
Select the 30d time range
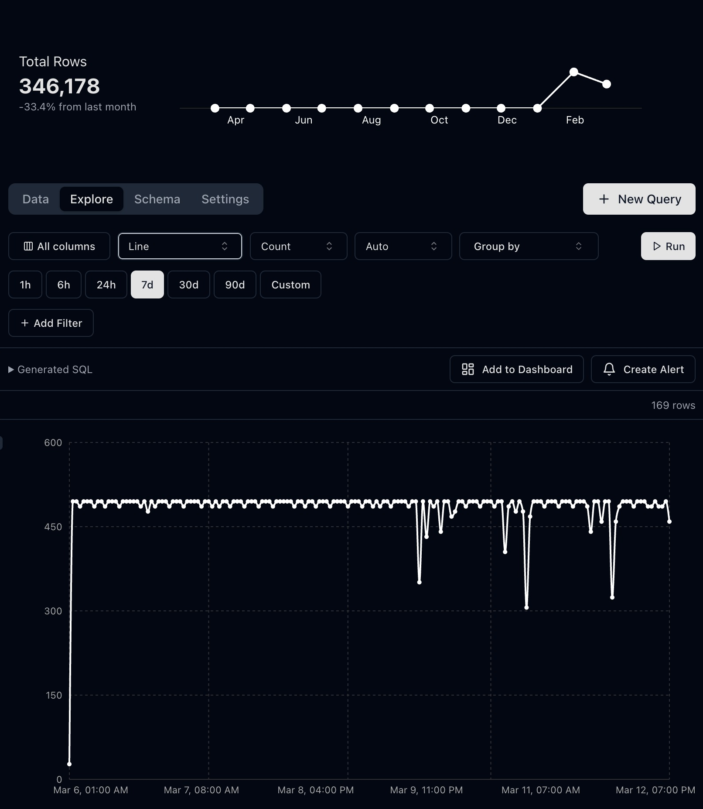188,285
